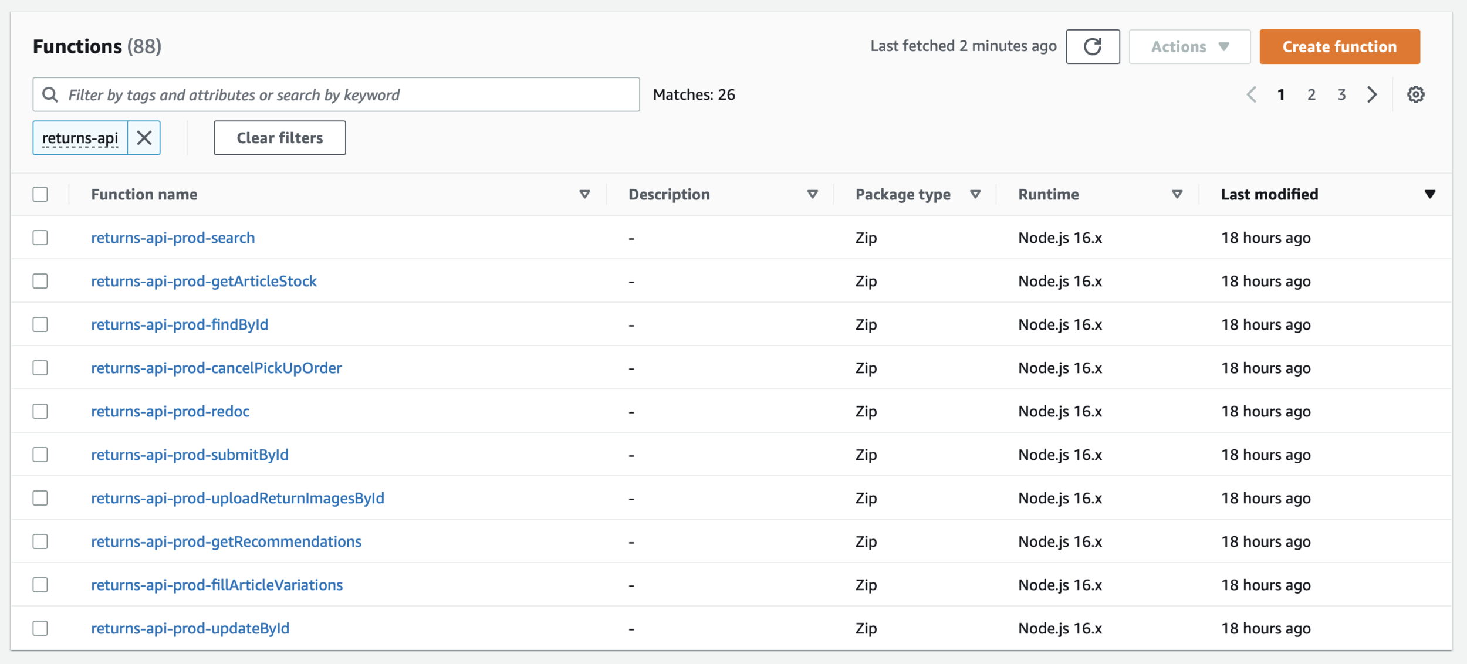Click the previous page arrow
This screenshot has height=664, width=1467.
click(1251, 94)
